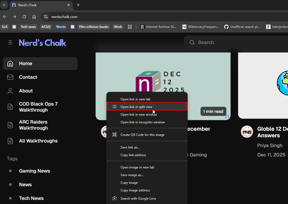The width and height of the screenshot is (288, 204).
Task: Select the Gaming News tag
Action: (34, 171)
